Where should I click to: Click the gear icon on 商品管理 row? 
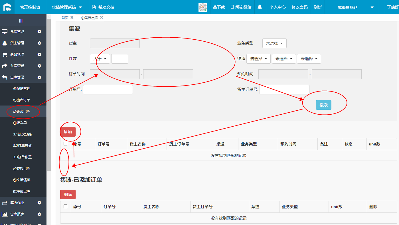39,54
